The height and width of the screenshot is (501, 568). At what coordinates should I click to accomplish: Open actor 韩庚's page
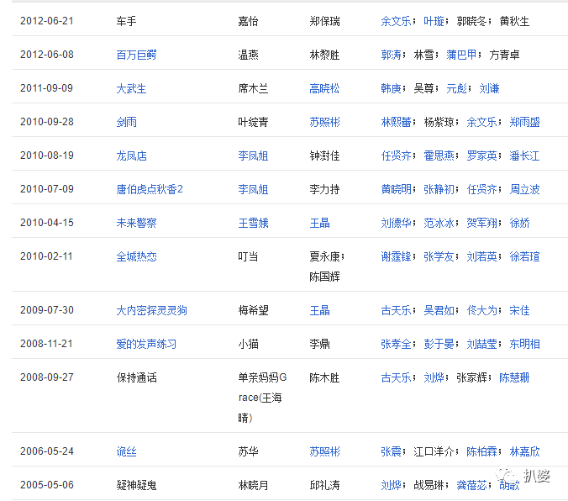(391, 88)
